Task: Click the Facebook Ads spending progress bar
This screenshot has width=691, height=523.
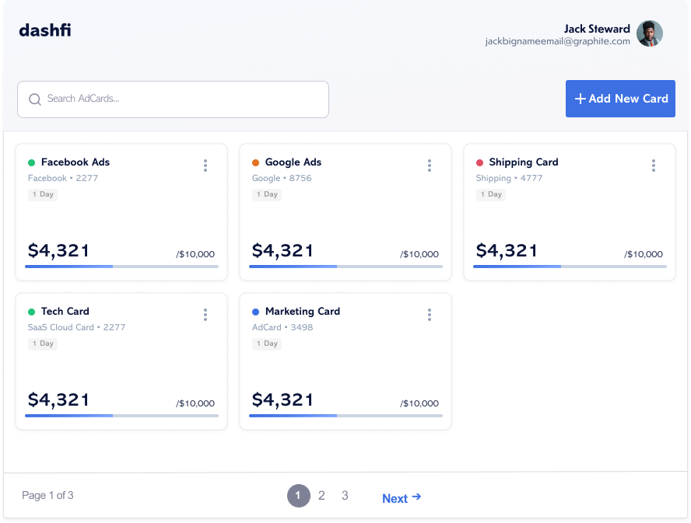Action: click(121, 267)
